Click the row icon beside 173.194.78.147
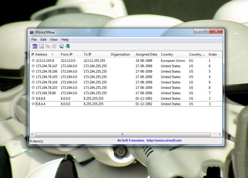This screenshot has height=178, width=248. tap(33, 66)
